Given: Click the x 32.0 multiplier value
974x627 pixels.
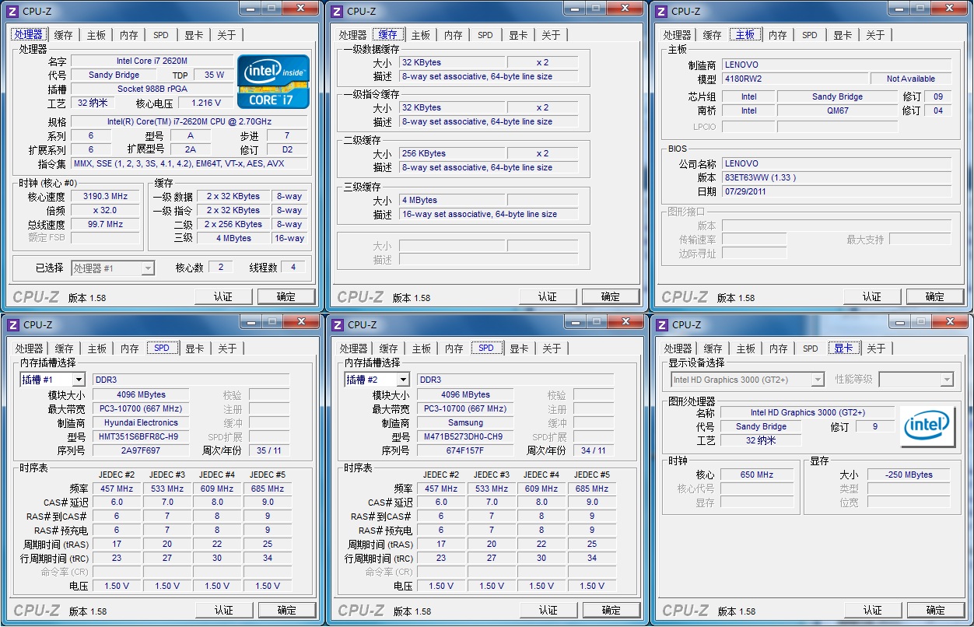Looking at the screenshot, I should [x=105, y=210].
